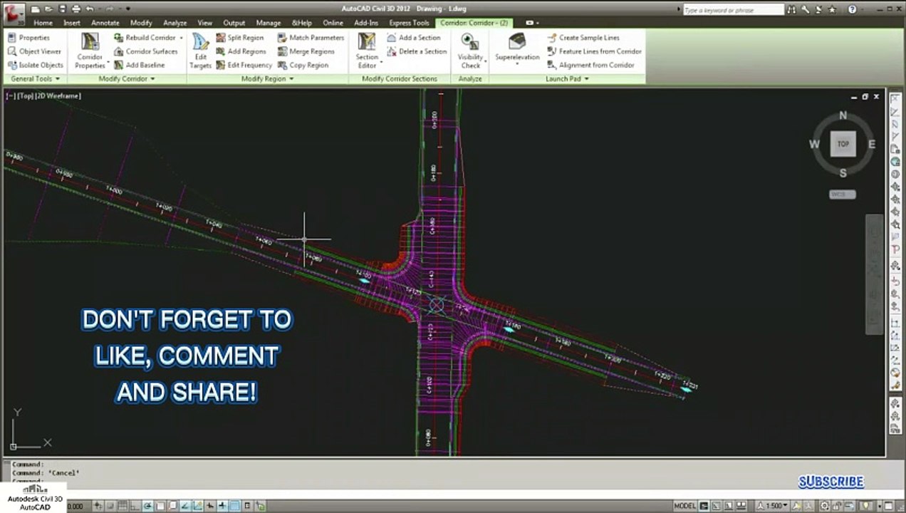
Task: Click Feature Lines from Corridor
Action: 594,51
